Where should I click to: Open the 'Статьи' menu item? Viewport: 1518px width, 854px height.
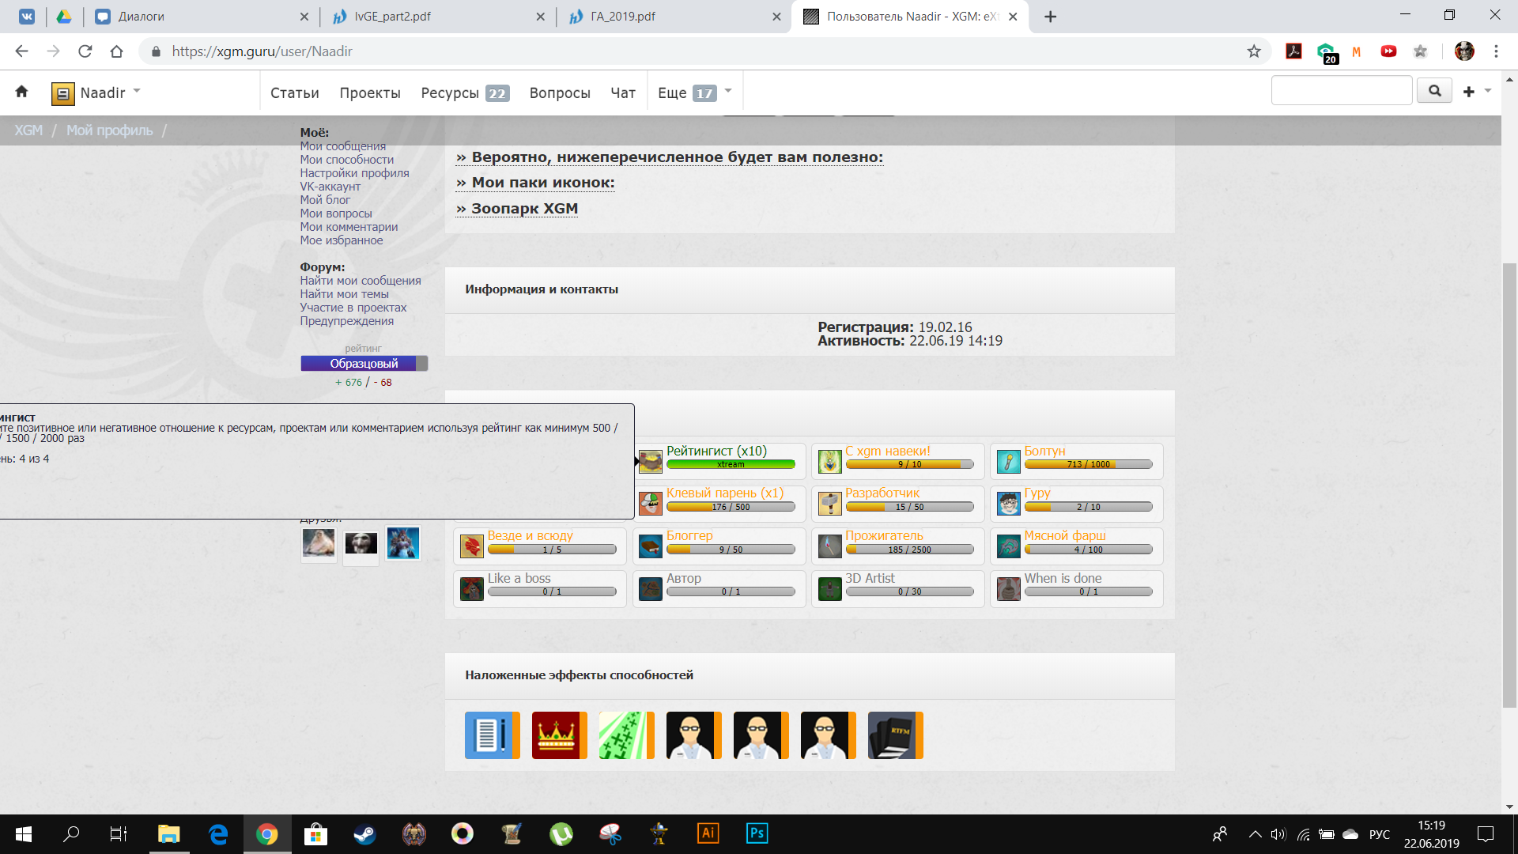click(294, 93)
